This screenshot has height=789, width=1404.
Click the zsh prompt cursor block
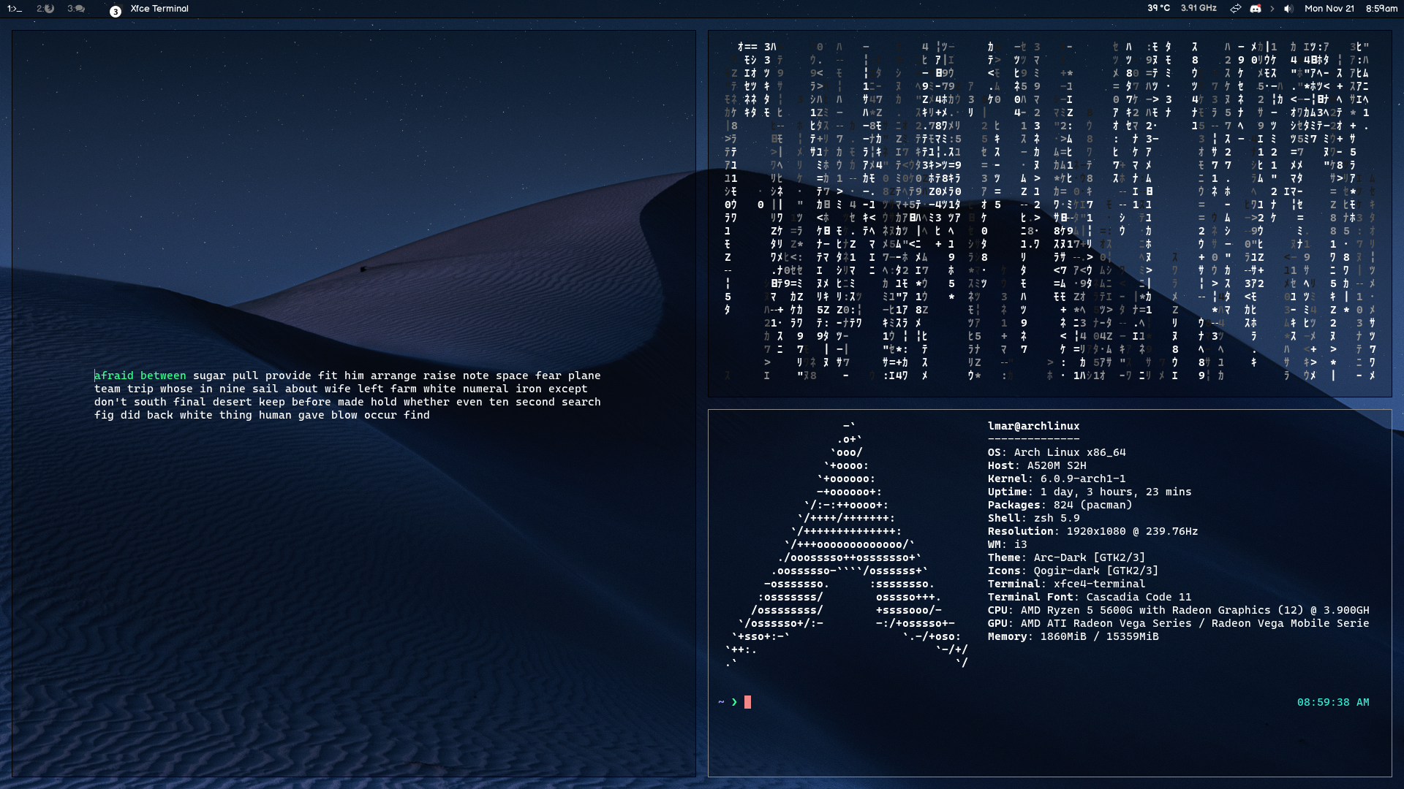coord(747,702)
